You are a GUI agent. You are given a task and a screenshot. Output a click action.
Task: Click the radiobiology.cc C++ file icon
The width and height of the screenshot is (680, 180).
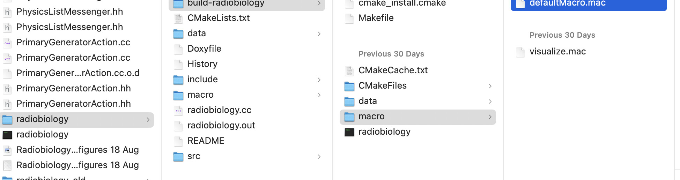178,111
